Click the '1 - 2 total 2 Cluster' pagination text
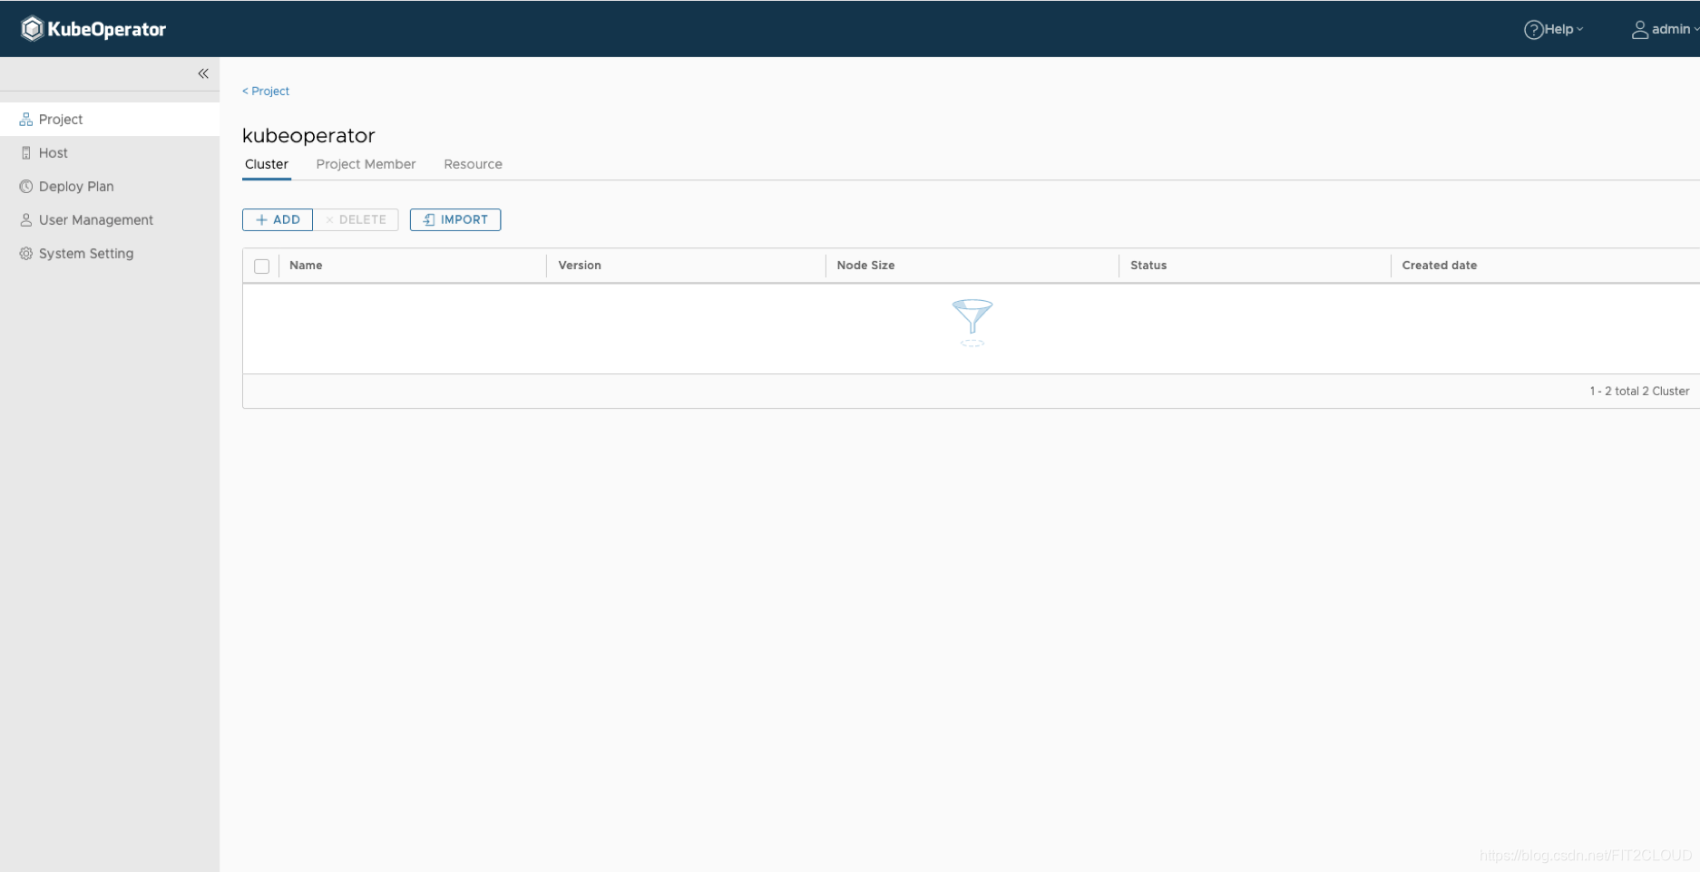Image resolution: width=1700 pixels, height=872 pixels. (x=1639, y=392)
